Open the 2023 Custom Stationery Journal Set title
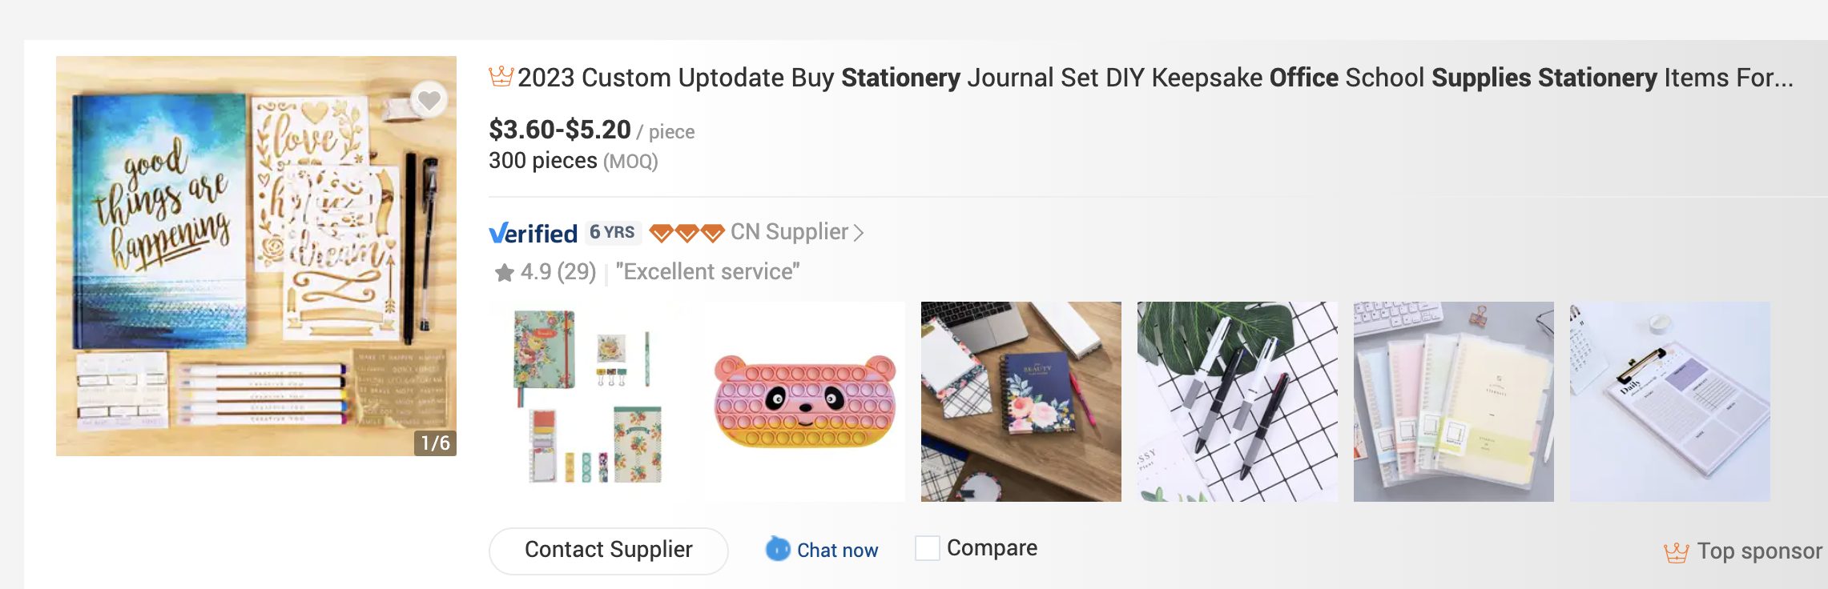The height and width of the screenshot is (589, 1828). click(x=1155, y=78)
